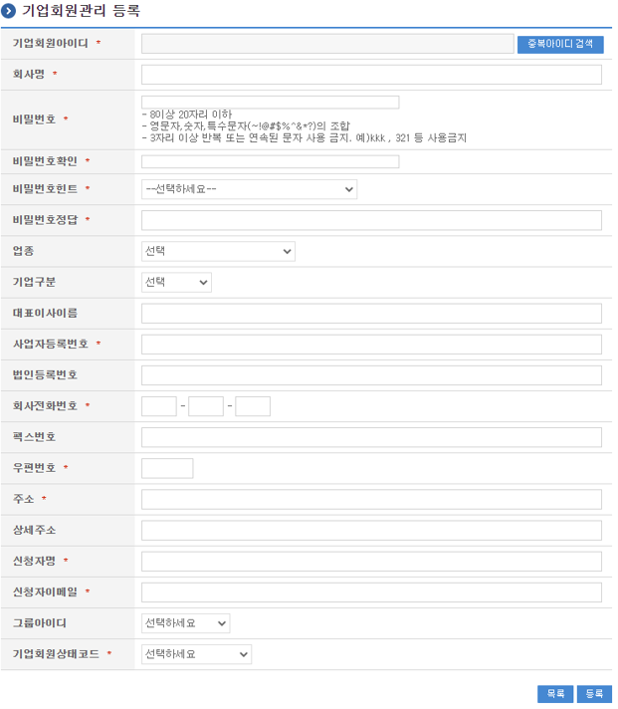Open the 그룹아이디 dropdown
The image size is (618, 709).
coord(185,623)
